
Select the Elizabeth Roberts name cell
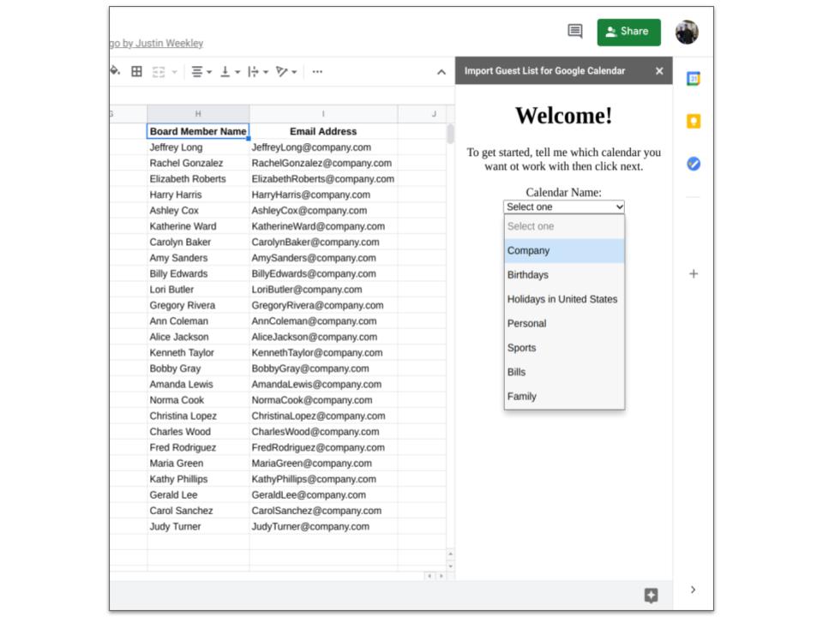(x=198, y=179)
